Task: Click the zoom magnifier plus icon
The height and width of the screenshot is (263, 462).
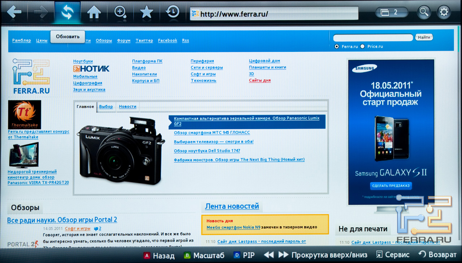Action: [120, 12]
